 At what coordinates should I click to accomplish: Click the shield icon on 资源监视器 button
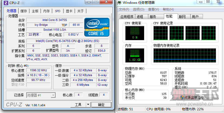[x=182, y=97]
